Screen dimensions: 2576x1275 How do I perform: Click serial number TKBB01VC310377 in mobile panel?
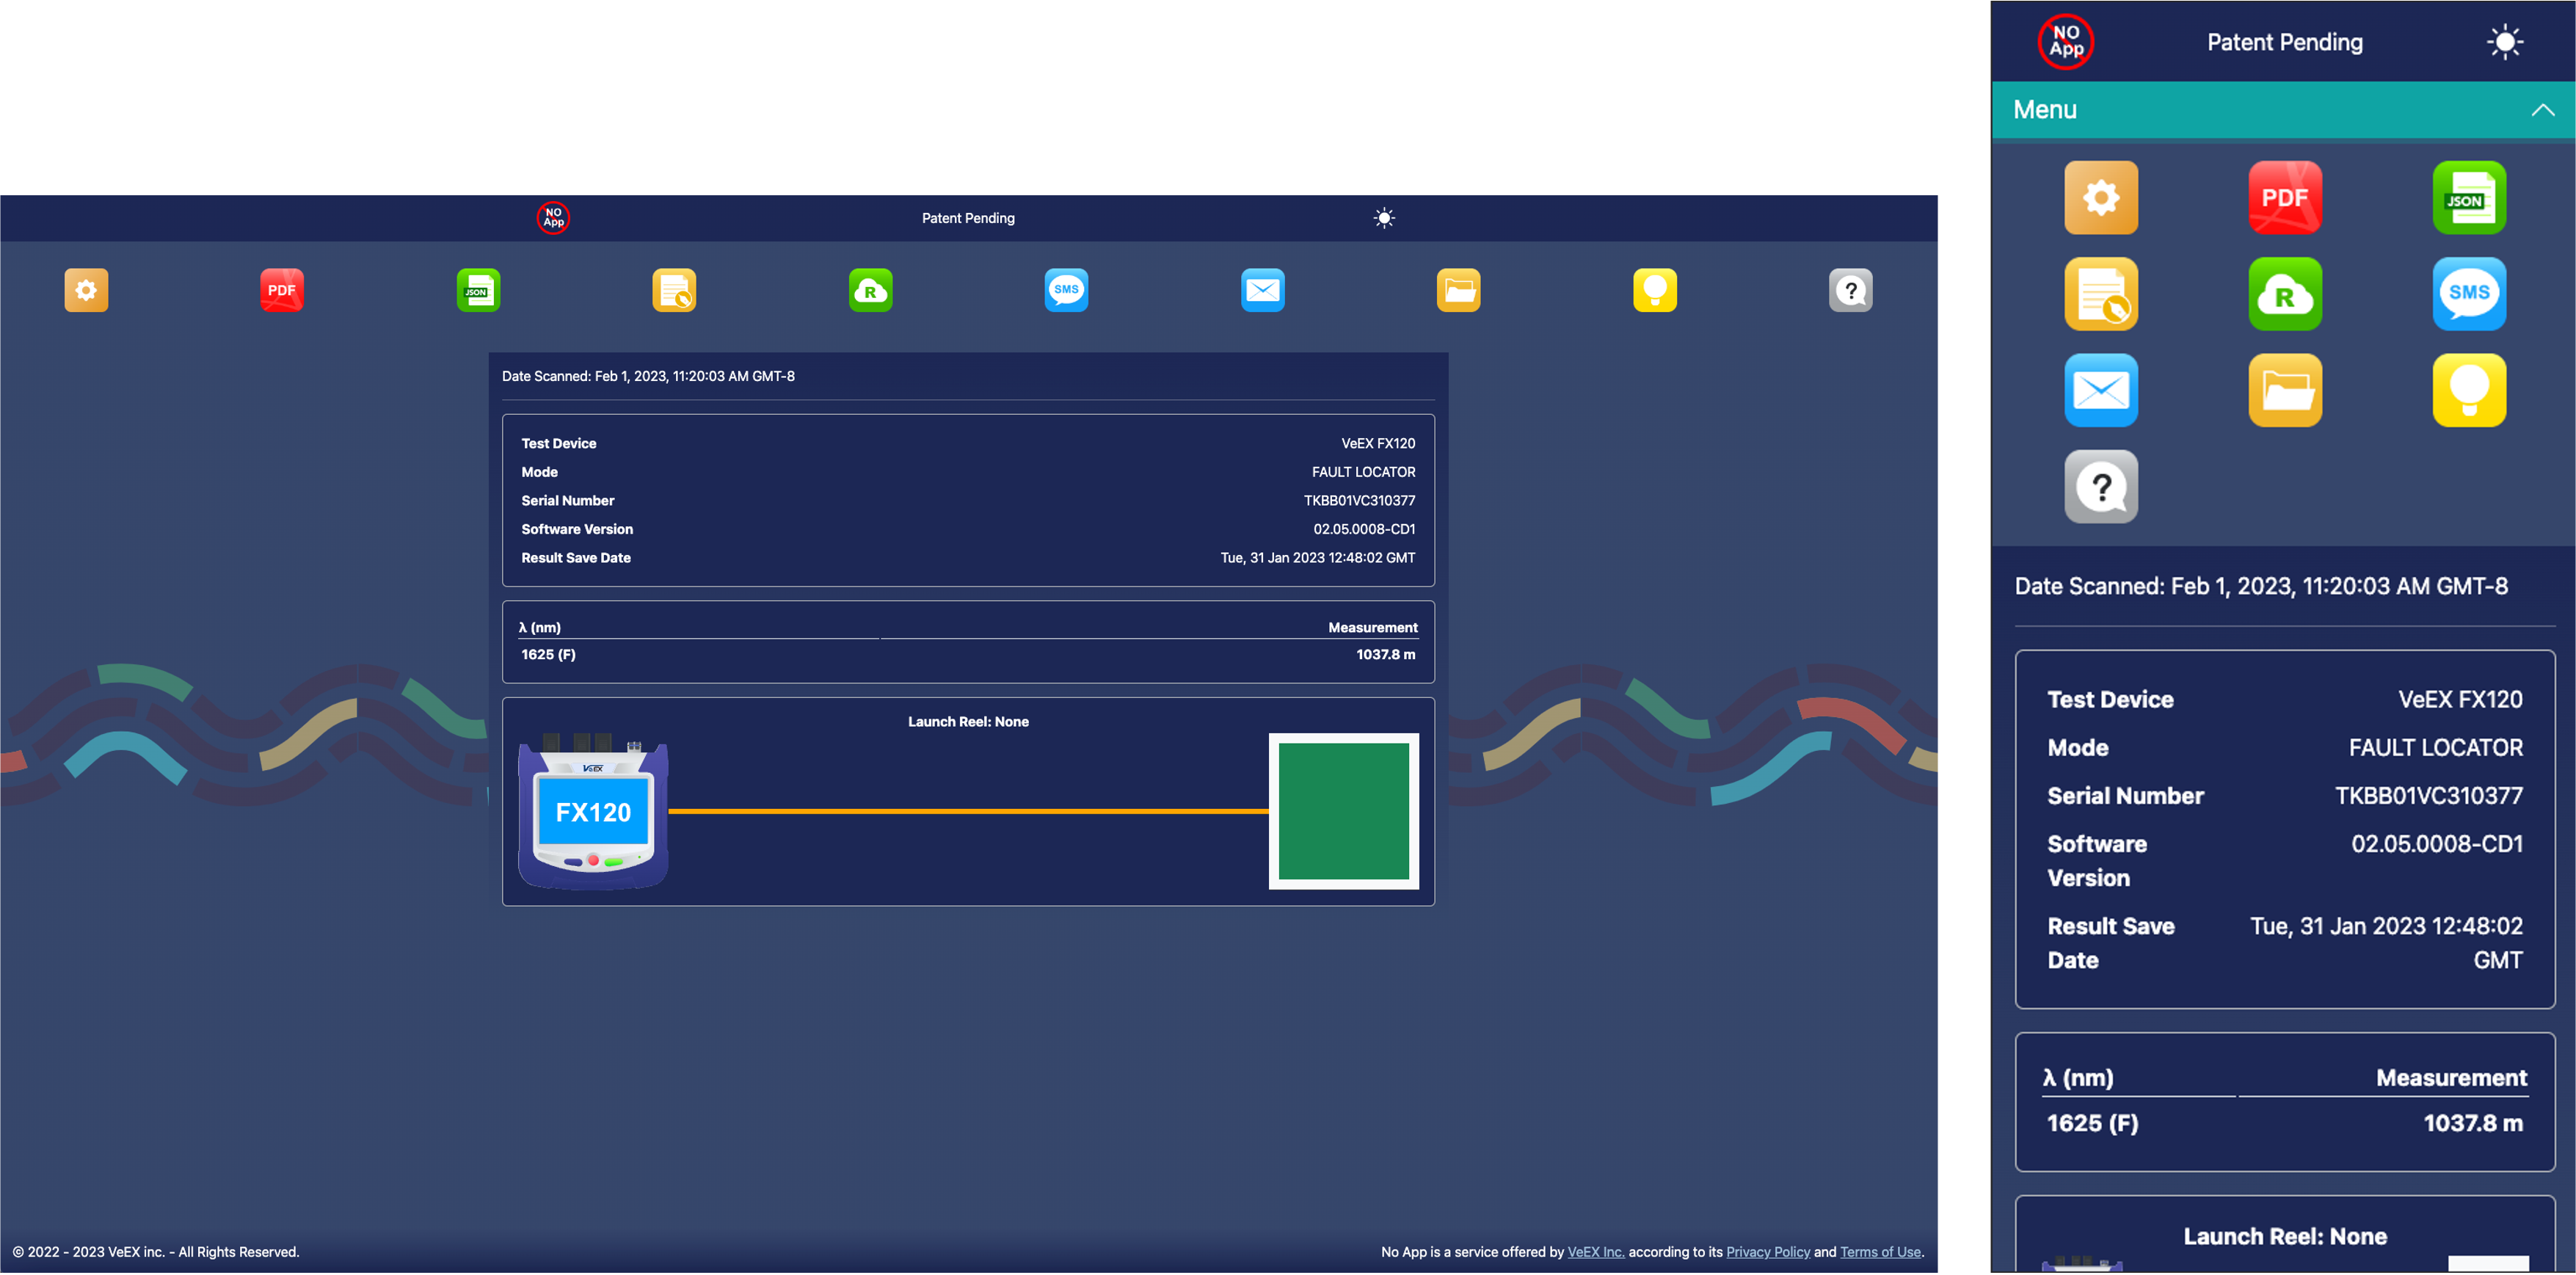pyautogui.click(x=2428, y=795)
